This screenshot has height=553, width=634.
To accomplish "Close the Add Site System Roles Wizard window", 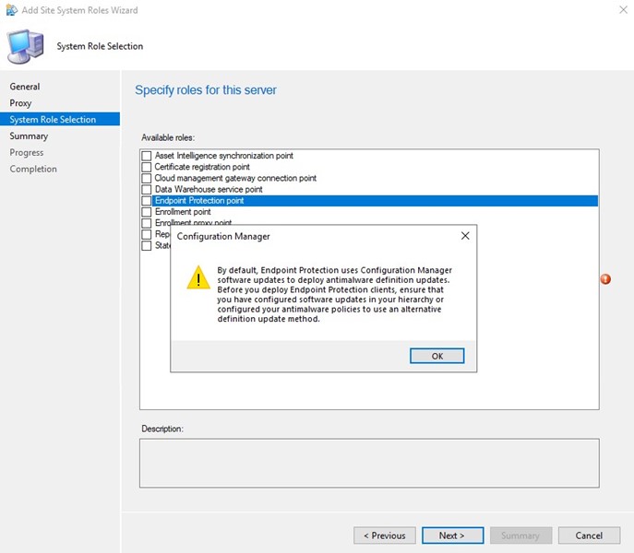I will (x=623, y=10).
